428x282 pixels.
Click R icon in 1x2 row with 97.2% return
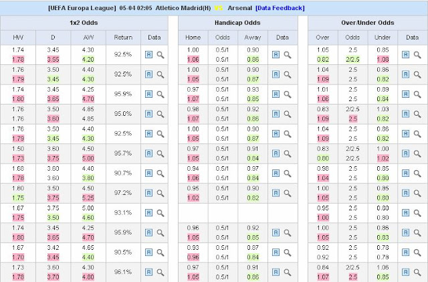[x=148, y=193]
